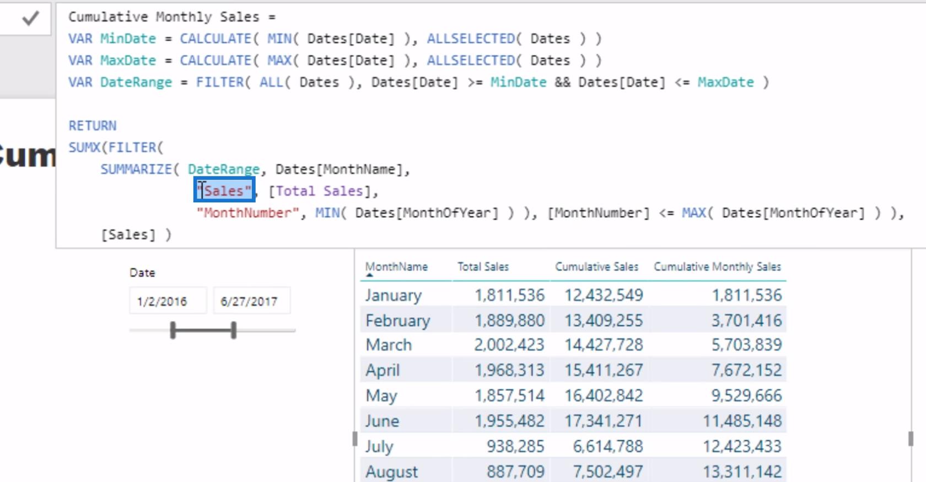Viewport: 926px width, 482px height.
Task: Click Cumulative Sales value 12,432,549
Action: [604, 296]
